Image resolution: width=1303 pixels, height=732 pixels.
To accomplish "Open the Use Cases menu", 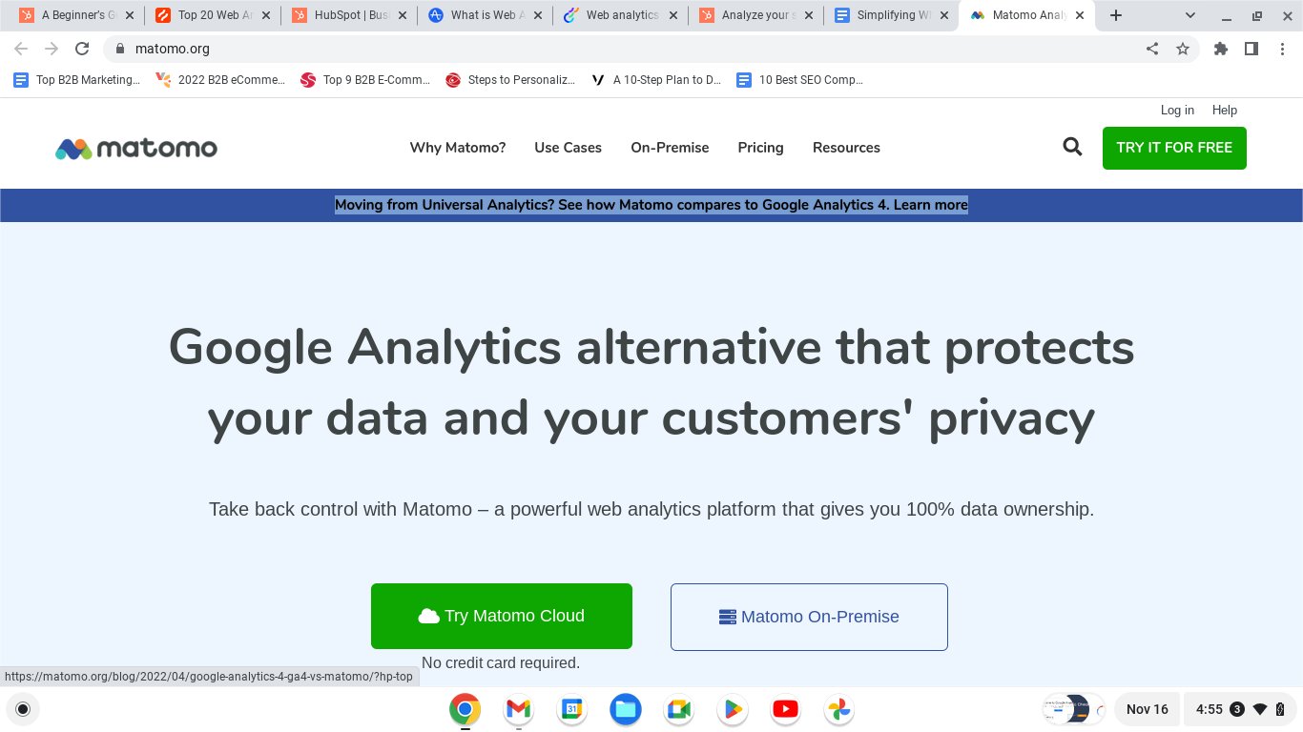I will (x=568, y=148).
